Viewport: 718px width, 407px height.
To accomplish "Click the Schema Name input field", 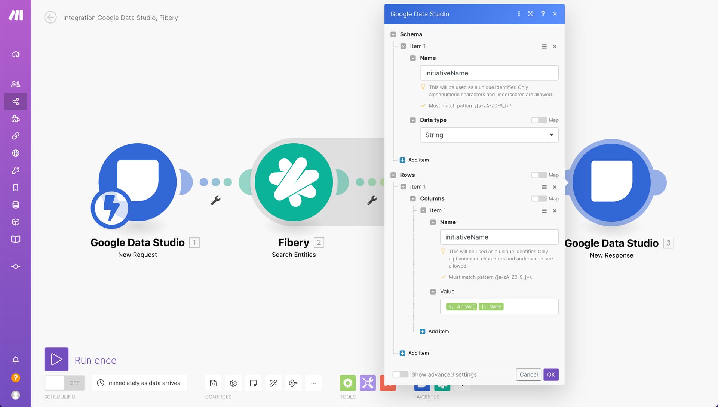I will click(x=489, y=73).
